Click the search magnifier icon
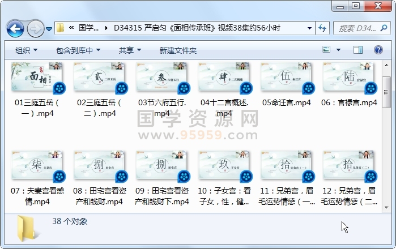Image resolution: width=396 pixels, height=249 pixels. pyautogui.click(x=384, y=28)
